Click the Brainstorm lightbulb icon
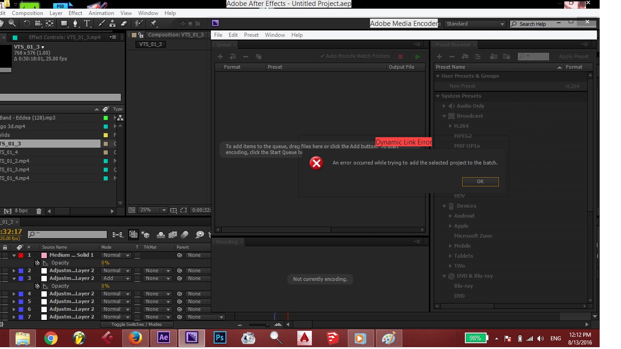 tap(200, 234)
